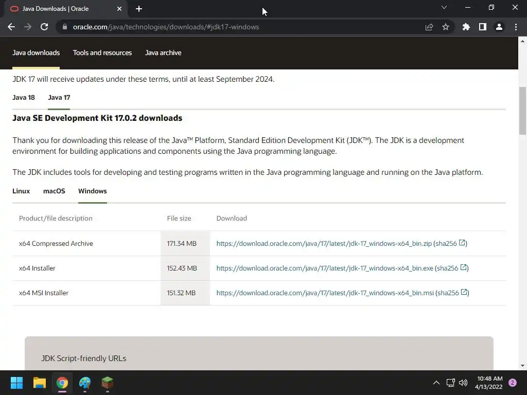Screen dimensions: 527x395
Task: Open the Java archive tab
Action: click(x=163, y=53)
